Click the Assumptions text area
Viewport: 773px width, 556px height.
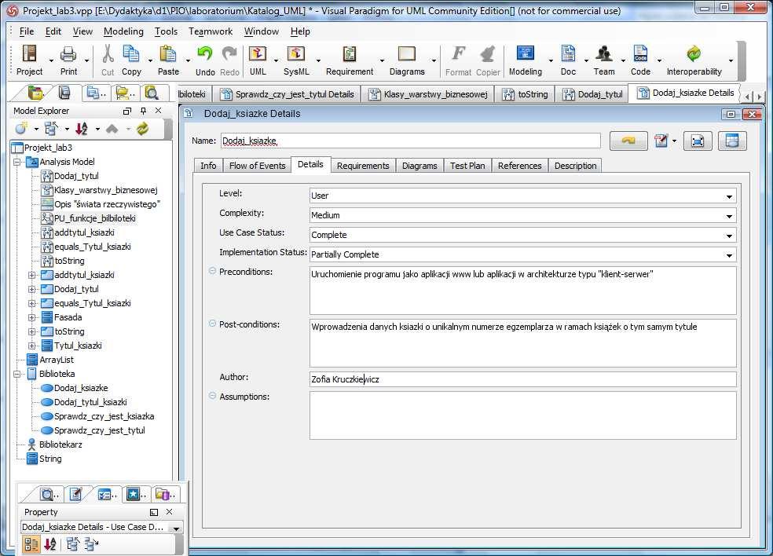click(x=522, y=415)
